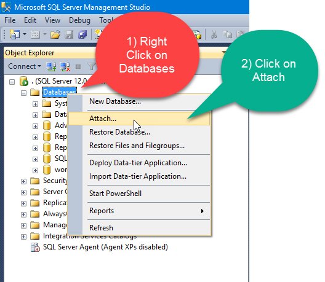This screenshot has height=282, width=325.
Task: Click the SQL Server Agent icon
Action: 35,247
